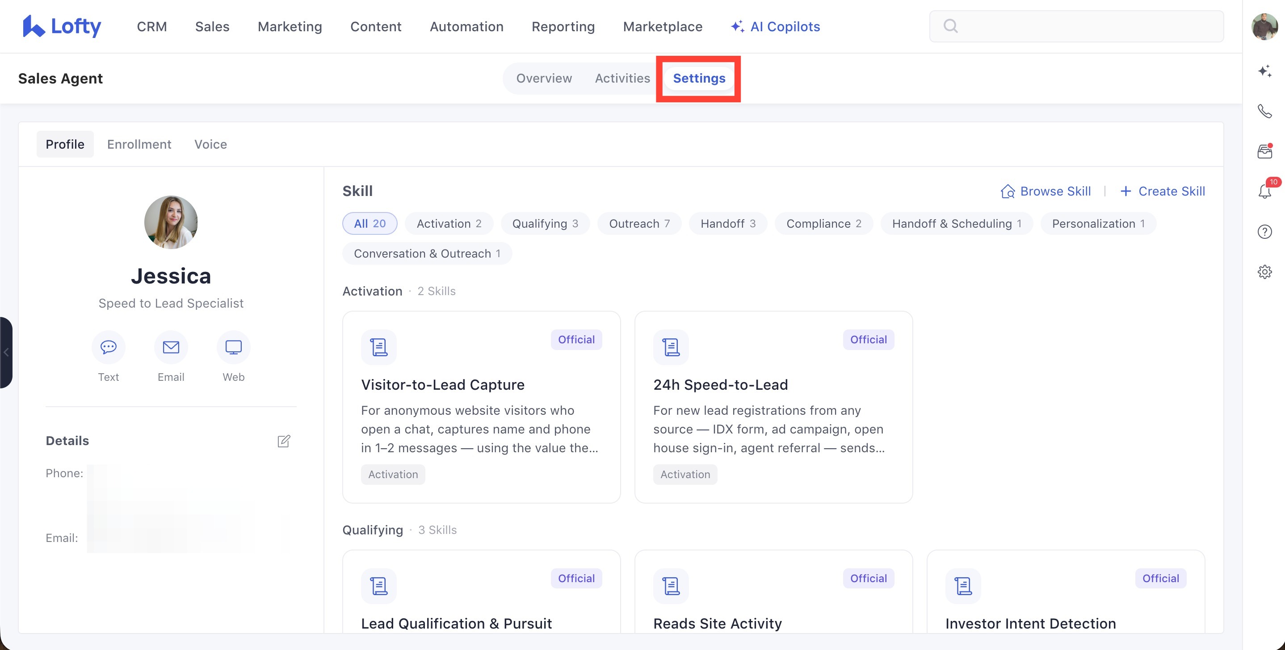
Task: Click Official badge on Visitor-to-Lead Capture
Action: [x=576, y=339]
